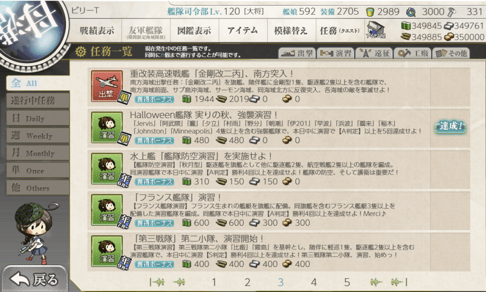
Task: Show 遂行中任務 active quests filter
Action: (x=38, y=100)
